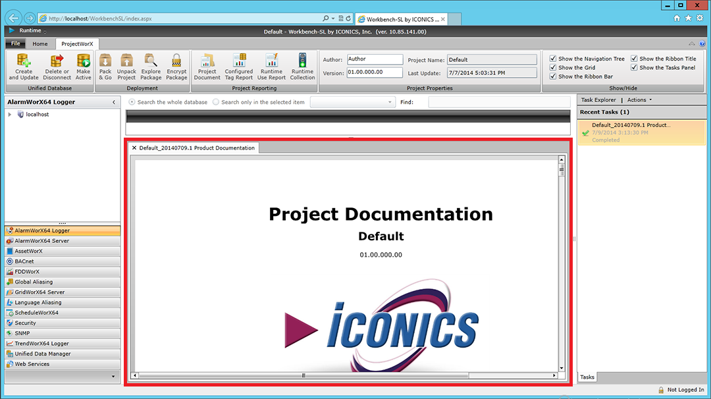Switch to the Home ribbon tab
This screenshot has height=399, width=711.
click(x=40, y=44)
